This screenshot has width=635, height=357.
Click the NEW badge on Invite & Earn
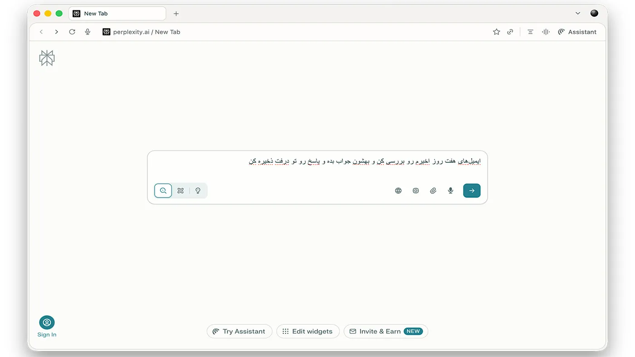tap(413, 331)
